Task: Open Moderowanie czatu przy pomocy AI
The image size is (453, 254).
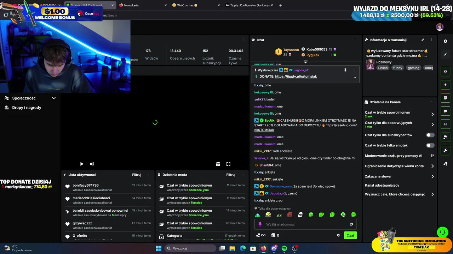Action: pyautogui.click(x=400, y=156)
